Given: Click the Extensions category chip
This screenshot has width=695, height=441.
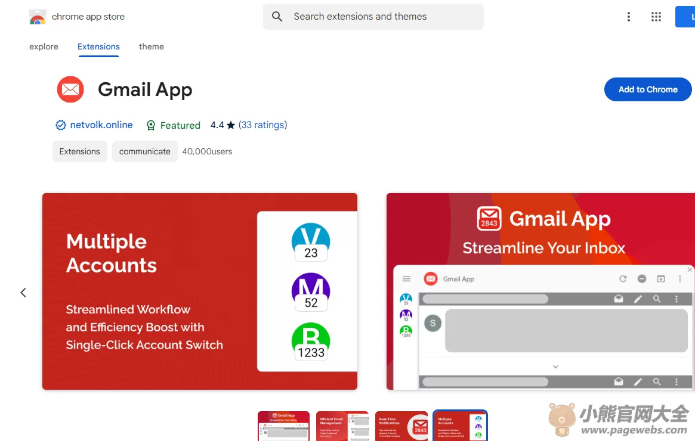Looking at the screenshot, I should (x=80, y=151).
